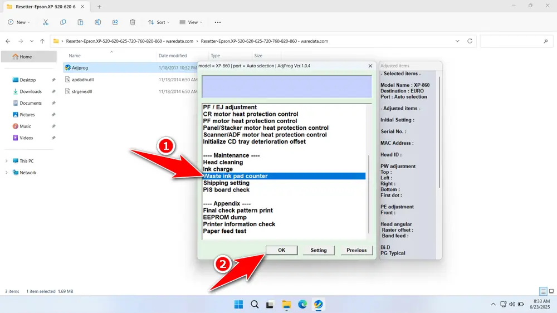Open Pictures in the sidebar
This screenshot has width=557, height=313.
point(27,115)
